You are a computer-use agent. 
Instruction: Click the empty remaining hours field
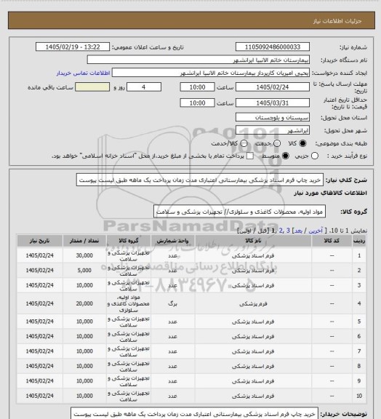[92, 87]
